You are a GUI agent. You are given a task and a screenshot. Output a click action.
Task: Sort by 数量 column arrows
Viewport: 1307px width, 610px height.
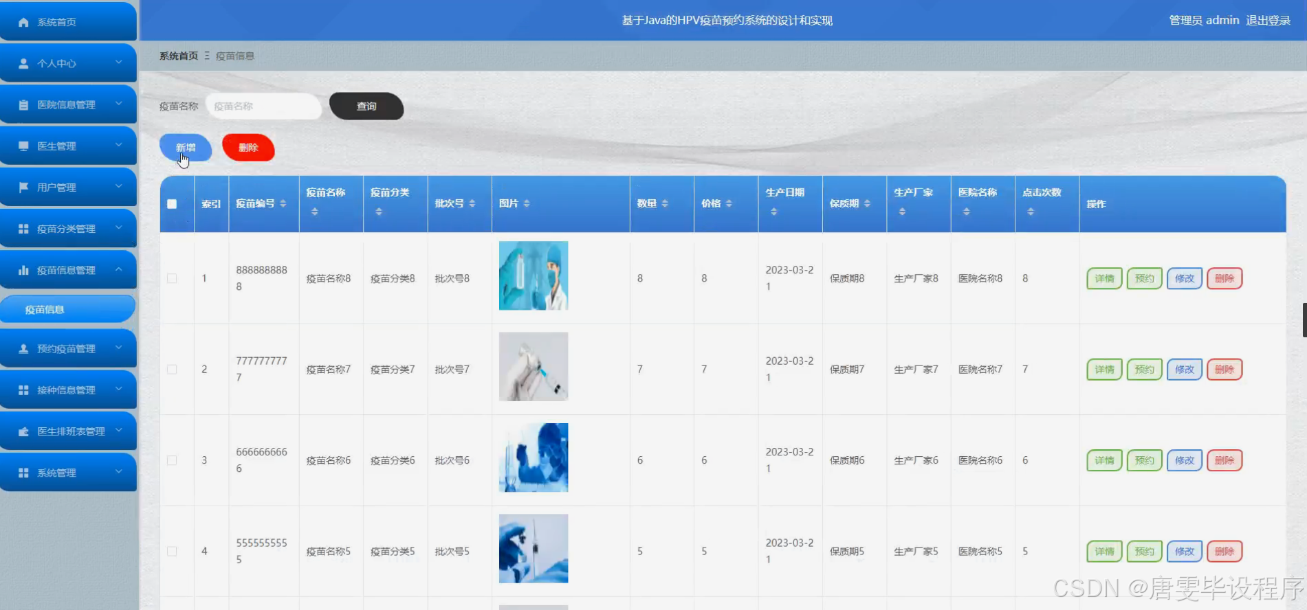click(666, 203)
